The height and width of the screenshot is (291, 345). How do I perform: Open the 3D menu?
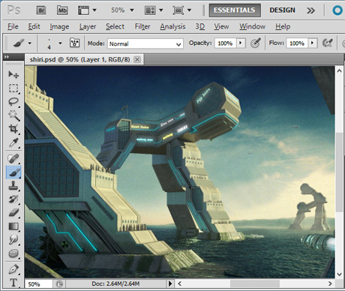(200, 26)
